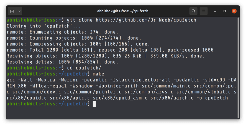The height and width of the screenshot is (126, 246).
Task: Click the 'cd cpufetch/' command text
Action: (81, 68)
